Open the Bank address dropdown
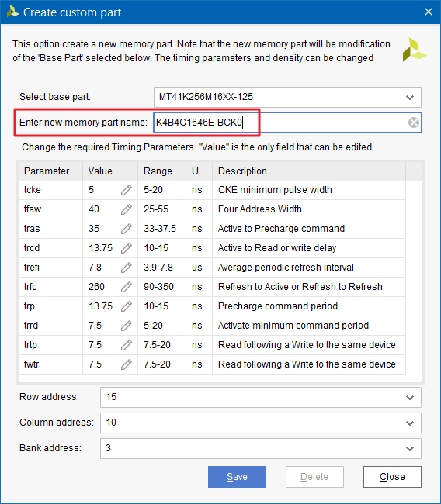This screenshot has width=441, height=504. pos(261,448)
